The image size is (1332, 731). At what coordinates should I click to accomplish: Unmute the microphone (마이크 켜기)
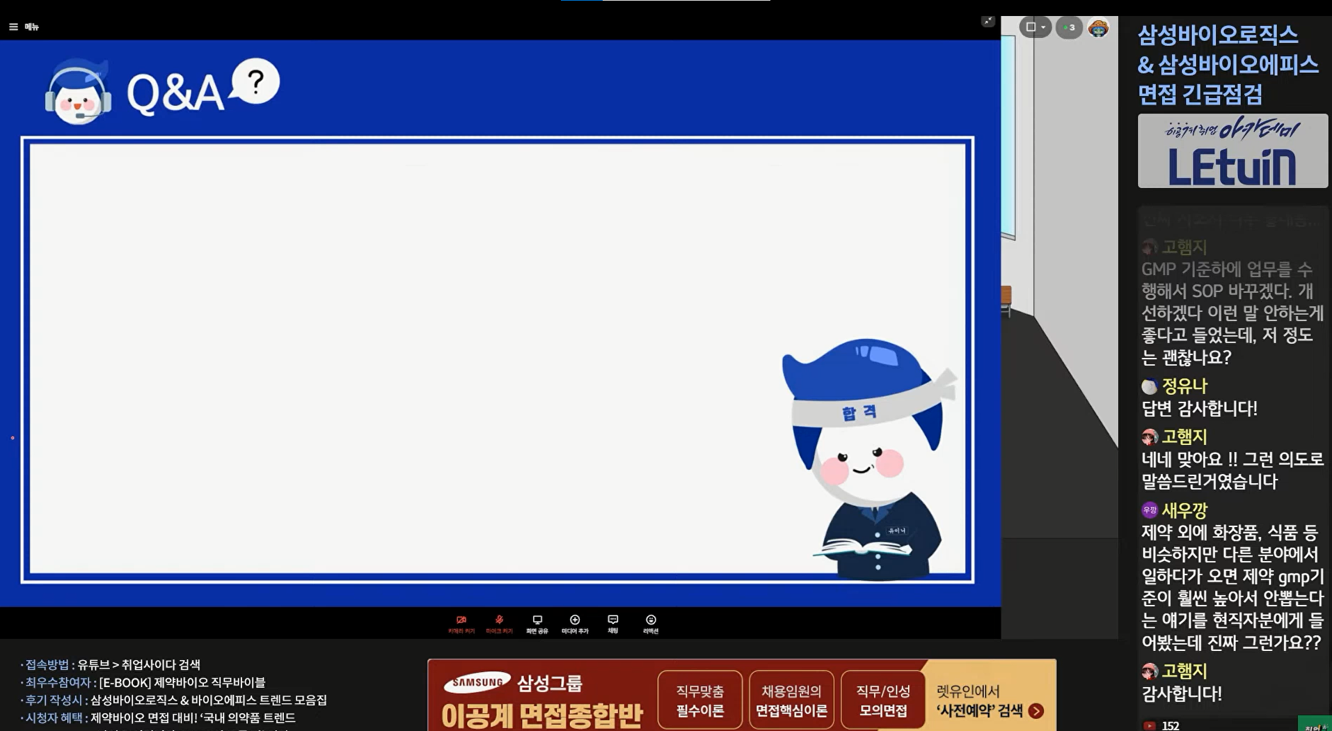click(499, 623)
